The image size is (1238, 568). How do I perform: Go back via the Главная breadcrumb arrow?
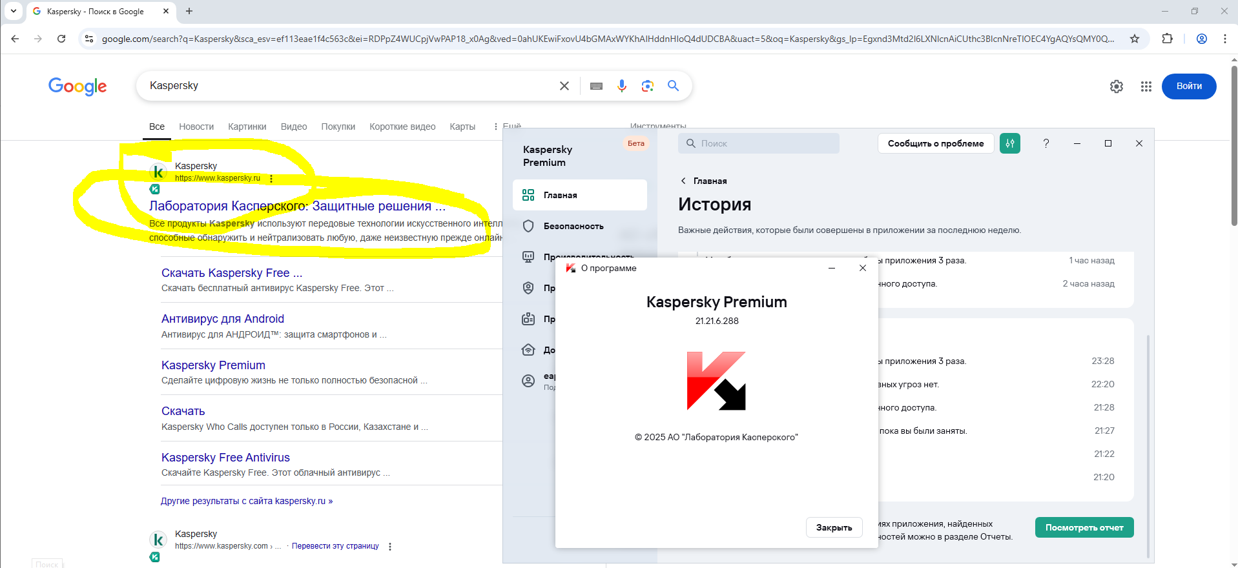(x=683, y=181)
